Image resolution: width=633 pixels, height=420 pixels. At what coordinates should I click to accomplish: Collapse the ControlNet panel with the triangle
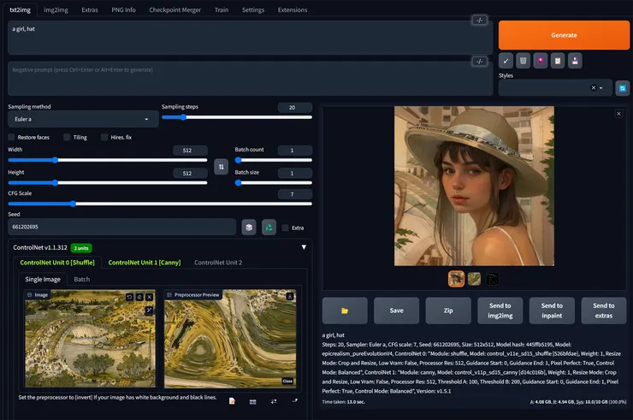coord(304,247)
